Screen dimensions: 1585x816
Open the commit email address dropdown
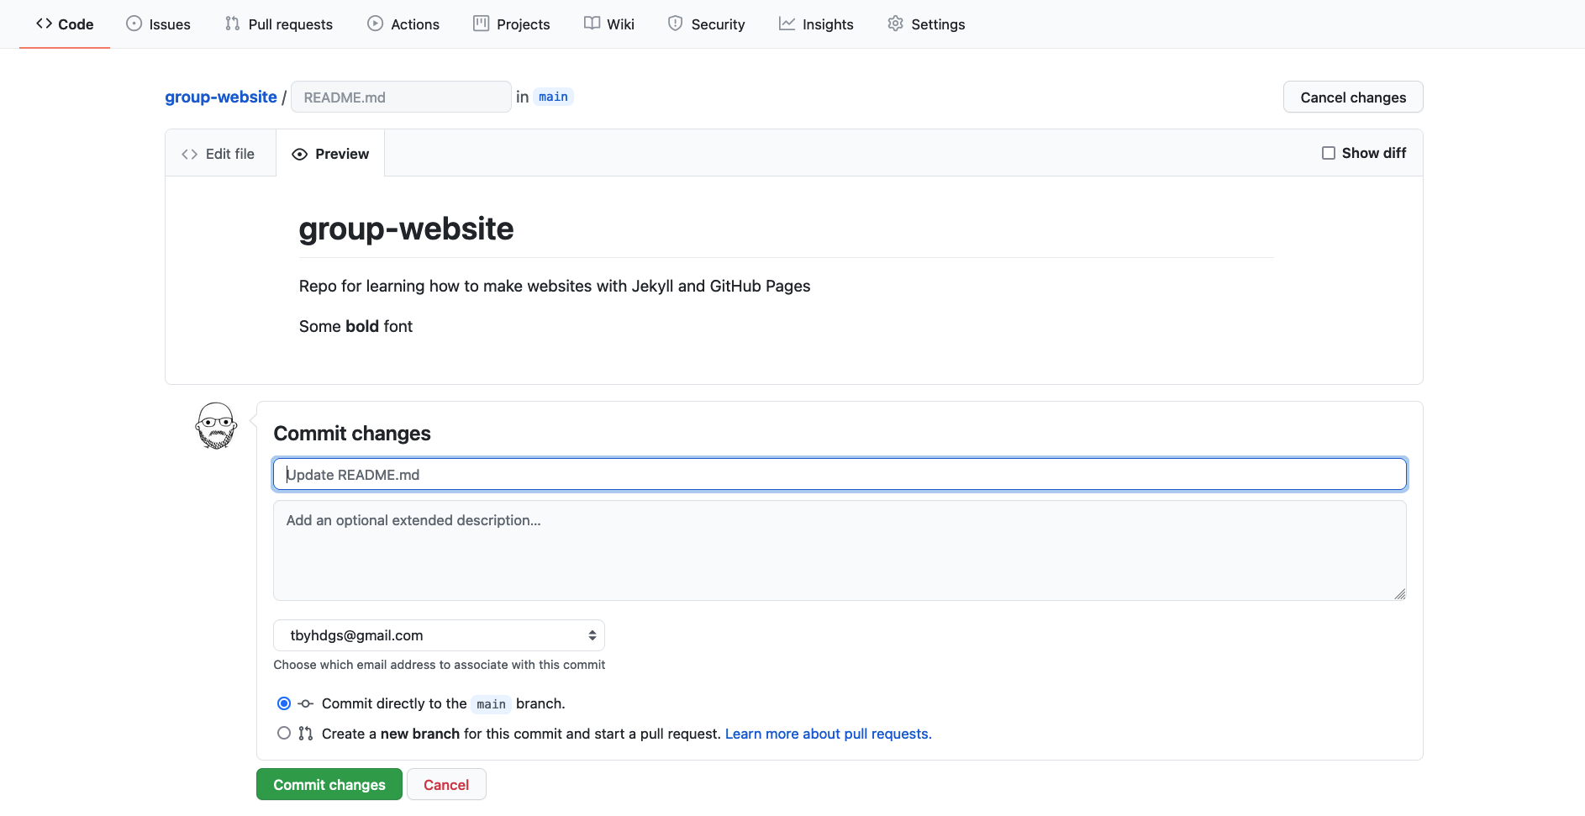pos(439,635)
